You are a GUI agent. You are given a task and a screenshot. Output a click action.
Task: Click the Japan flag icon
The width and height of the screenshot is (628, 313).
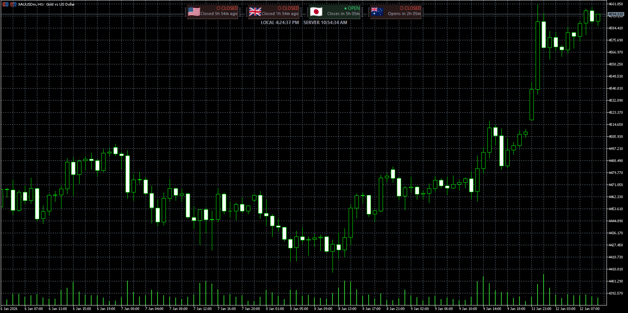(316, 12)
